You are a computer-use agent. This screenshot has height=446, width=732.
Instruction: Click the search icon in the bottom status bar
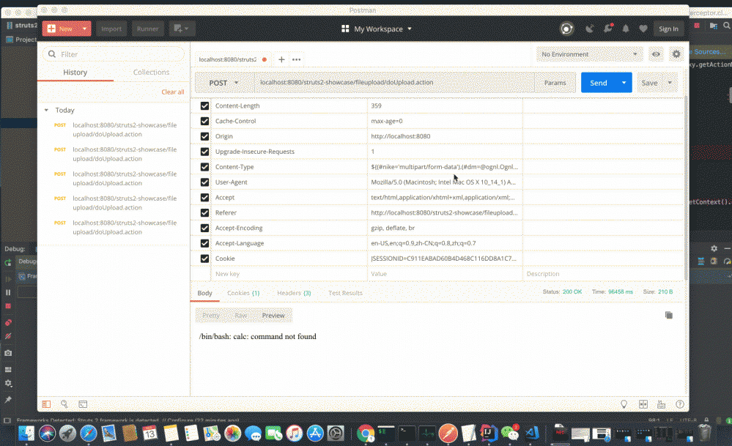[63, 404]
